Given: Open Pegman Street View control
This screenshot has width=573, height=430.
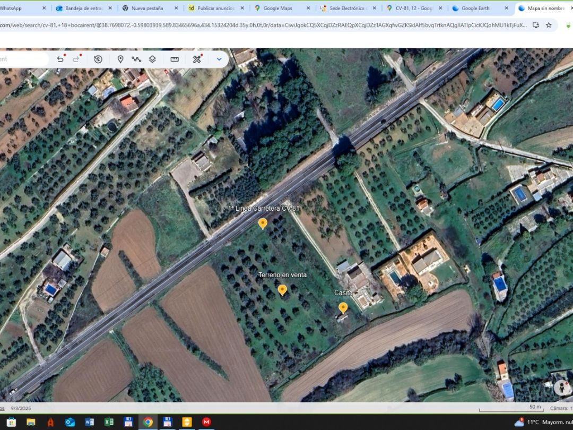Looking at the screenshot, I should coord(561,388).
